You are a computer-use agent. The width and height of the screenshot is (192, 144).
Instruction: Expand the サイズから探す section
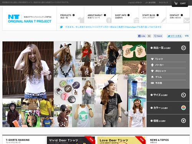[168, 95]
